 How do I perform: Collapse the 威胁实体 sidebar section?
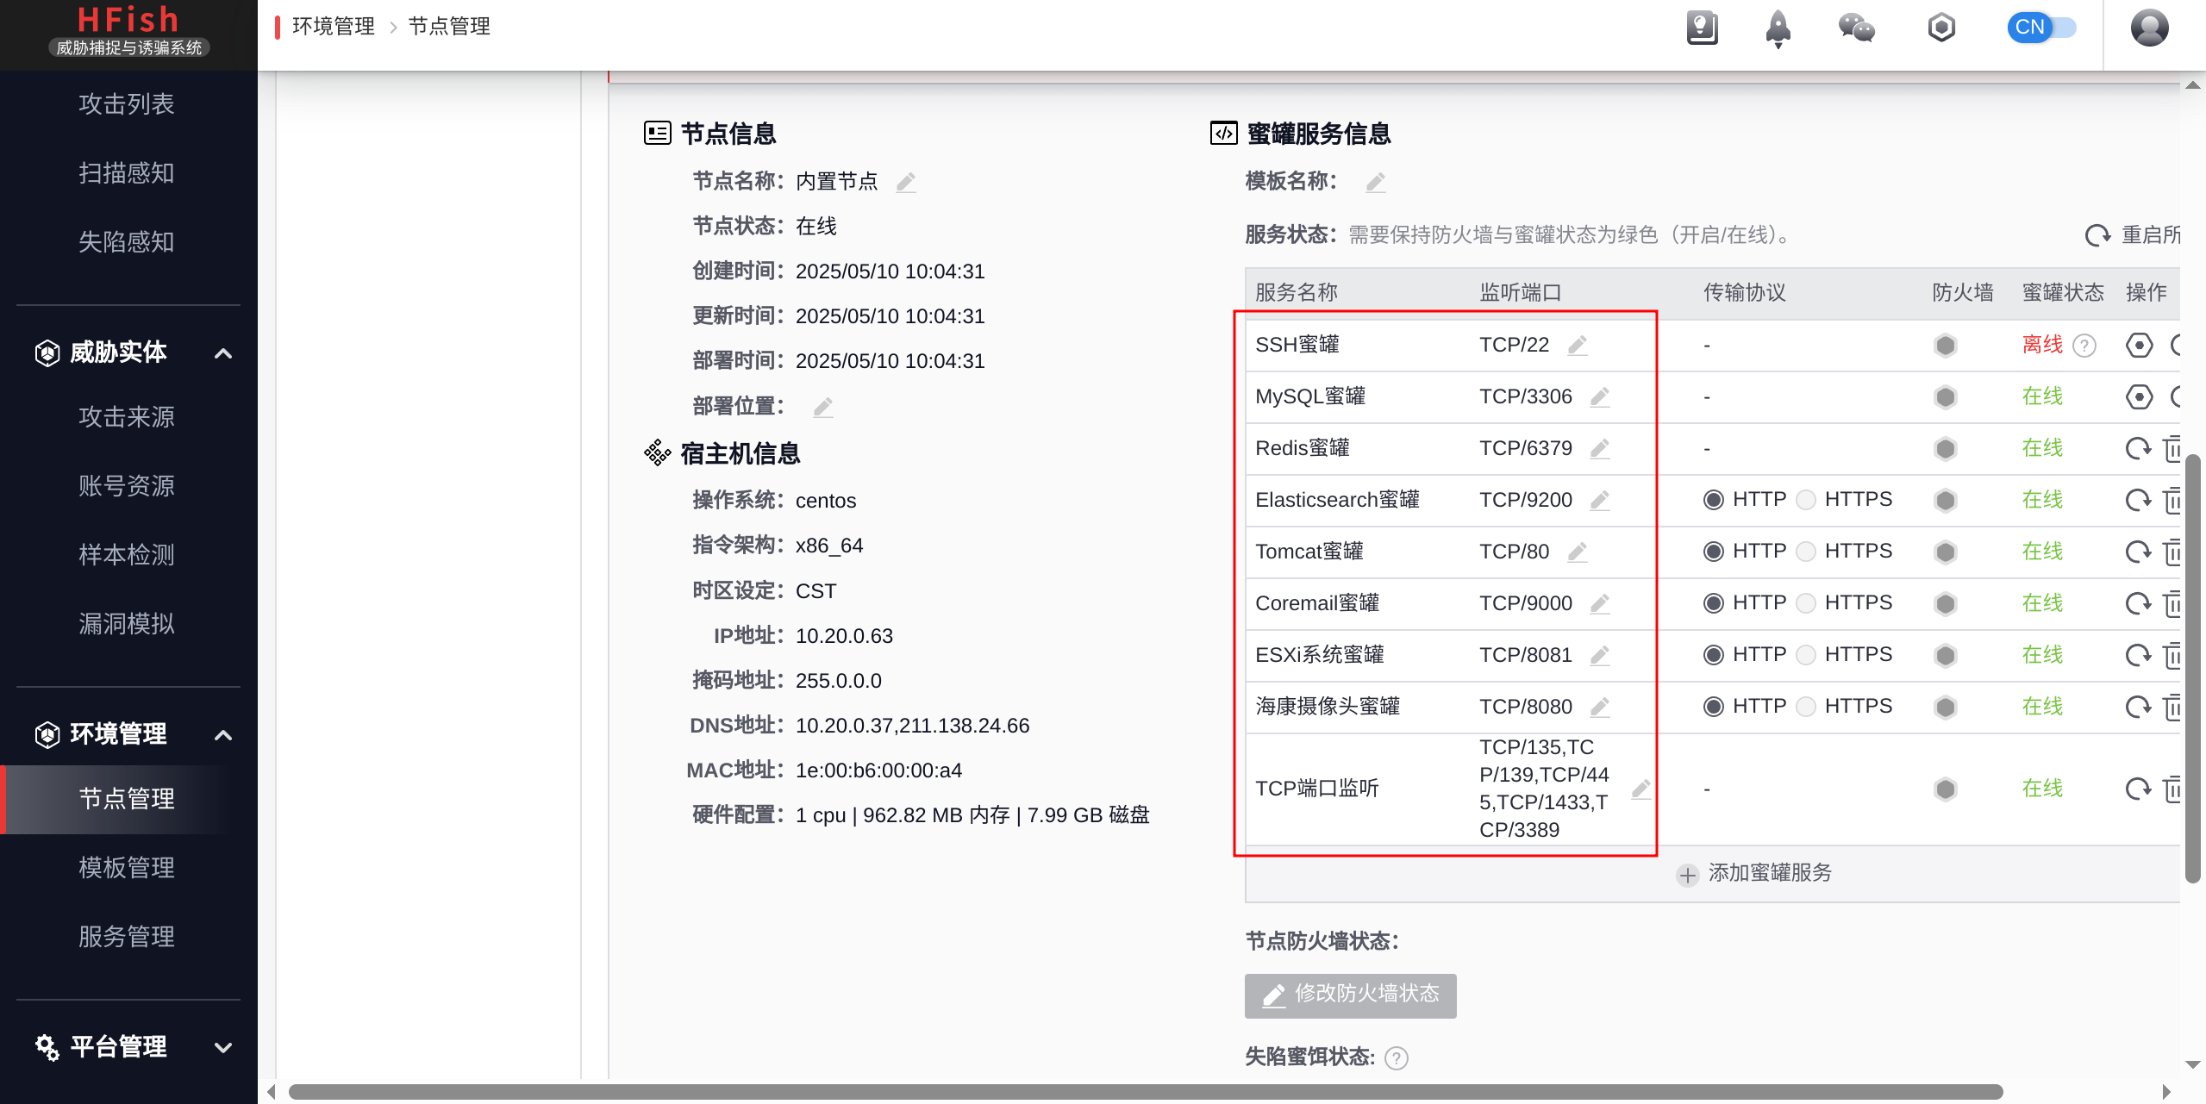click(x=223, y=353)
